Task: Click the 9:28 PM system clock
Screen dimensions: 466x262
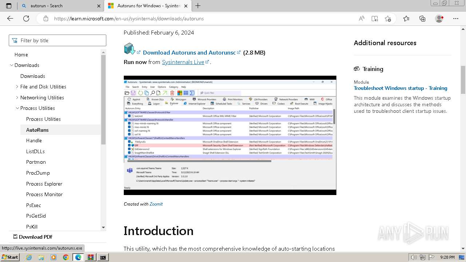Action: pos(447,257)
